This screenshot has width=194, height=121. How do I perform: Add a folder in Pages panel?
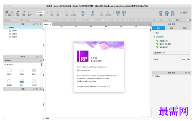click(37, 24)
